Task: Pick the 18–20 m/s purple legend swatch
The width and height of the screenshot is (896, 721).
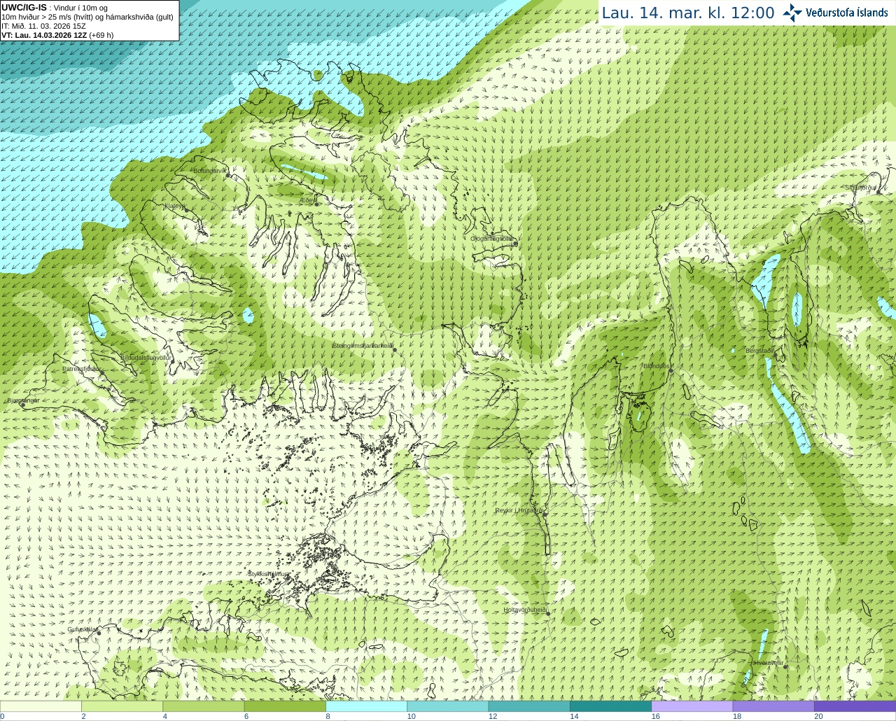Action: tap(773, 706)
